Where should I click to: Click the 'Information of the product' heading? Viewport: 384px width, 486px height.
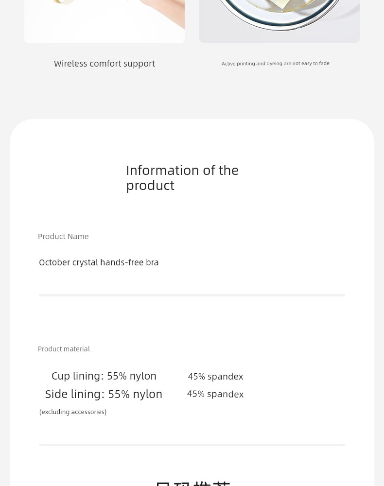tap(182, 178)
